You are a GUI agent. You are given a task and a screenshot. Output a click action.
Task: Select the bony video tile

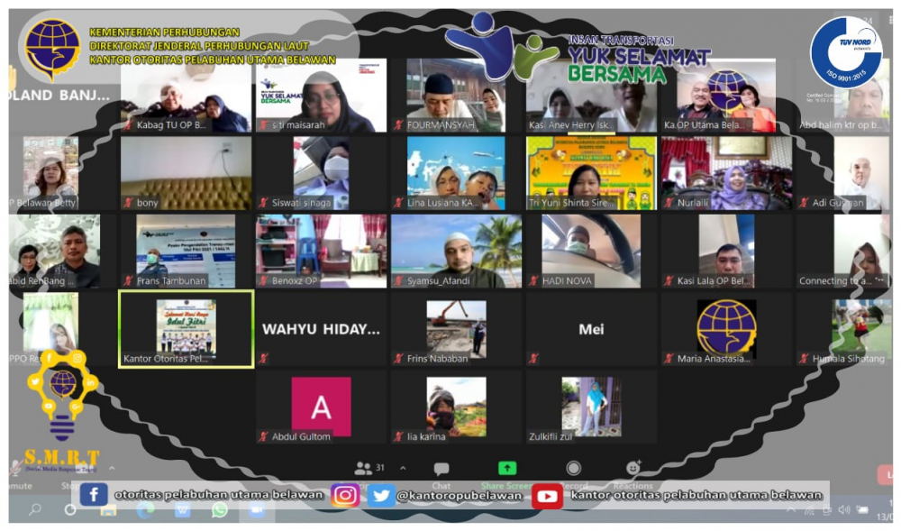187,173
